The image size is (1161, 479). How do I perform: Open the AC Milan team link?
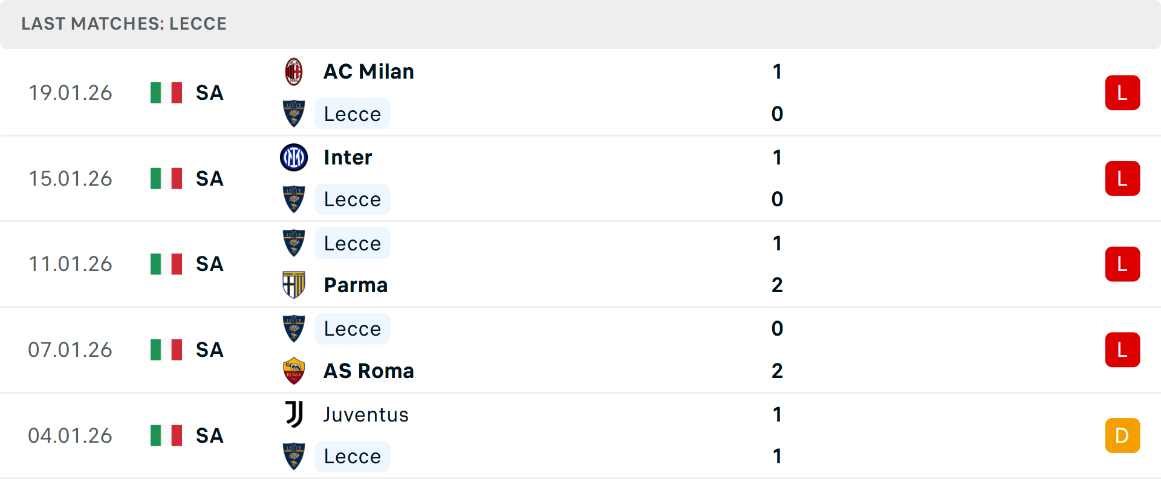coord(369,72)
